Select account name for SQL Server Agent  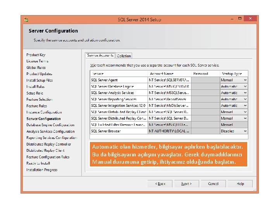tap(169, 80)
